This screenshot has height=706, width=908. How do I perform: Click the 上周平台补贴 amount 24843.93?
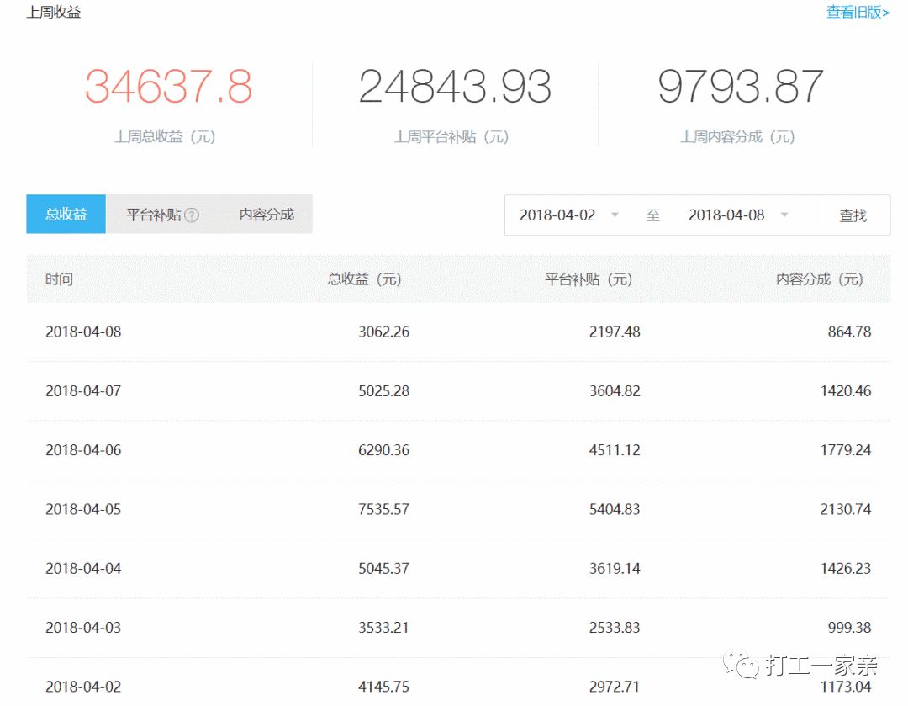455,87
